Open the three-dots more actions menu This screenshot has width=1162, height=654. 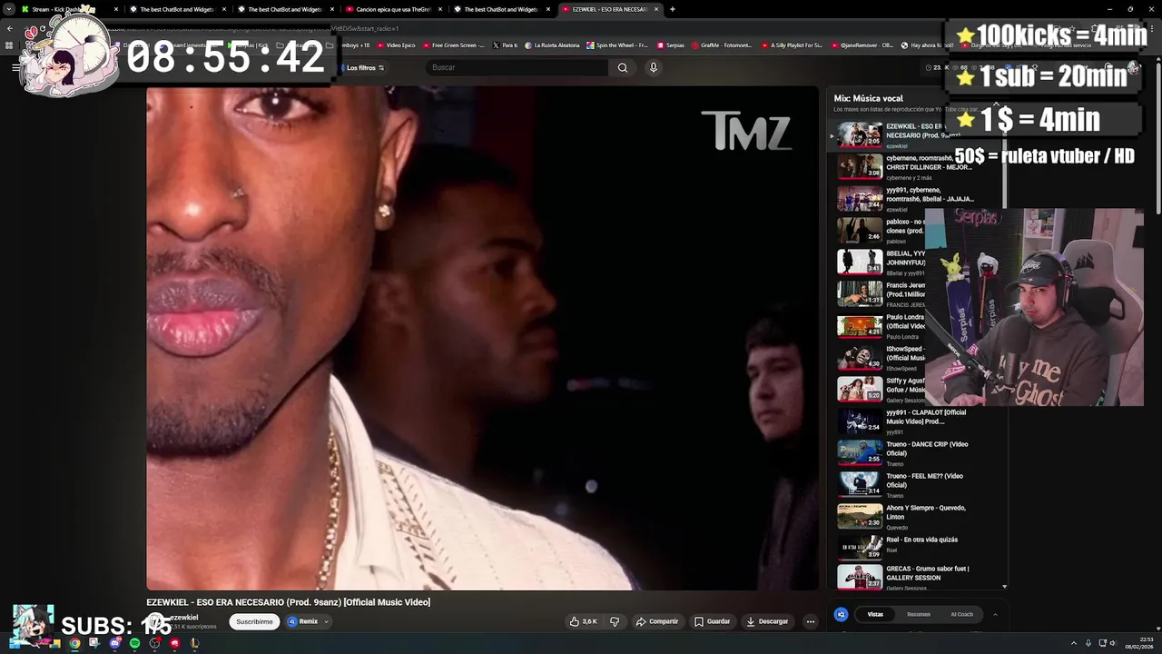[x=811, y=621]
